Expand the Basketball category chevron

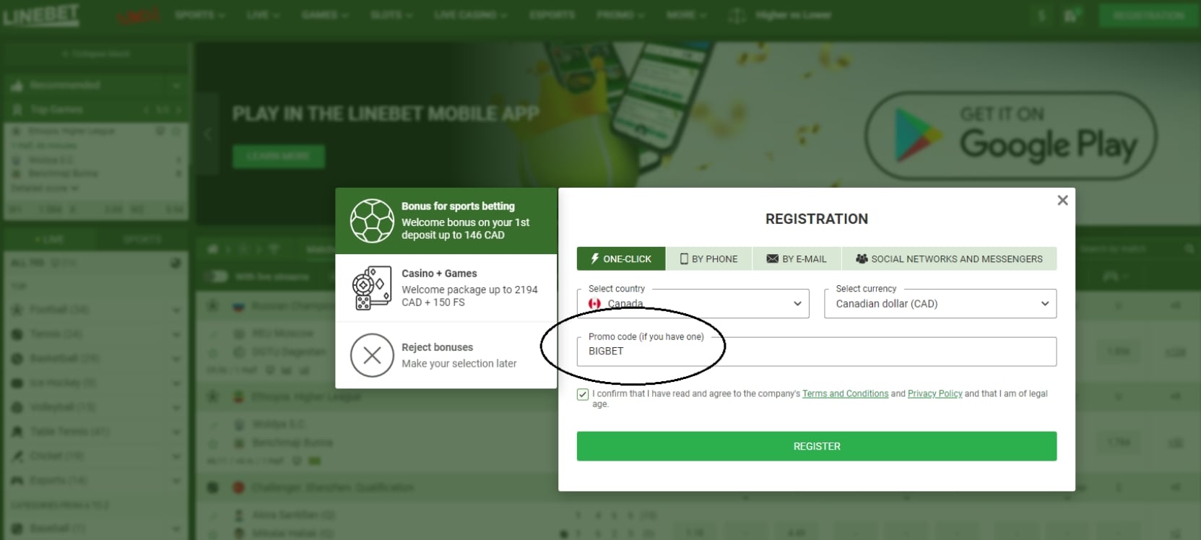pyautogui.click(x=176, y=359)
